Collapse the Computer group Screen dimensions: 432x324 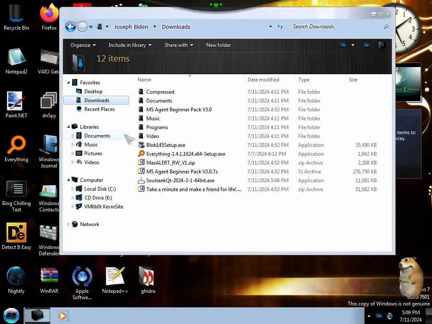pyautogui.click(x=69, y=180)
